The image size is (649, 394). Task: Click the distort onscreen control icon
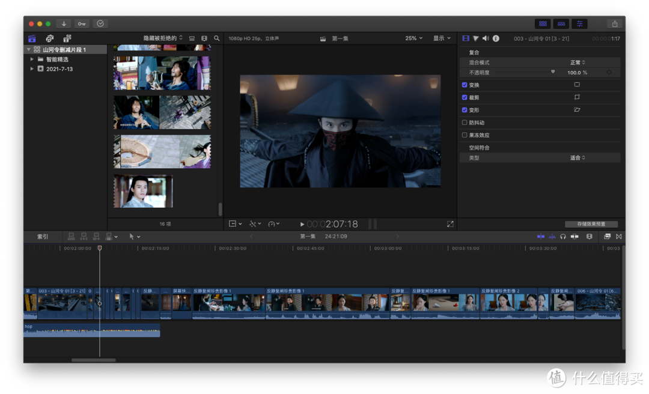pyautogui.click(x=577, y=110)
